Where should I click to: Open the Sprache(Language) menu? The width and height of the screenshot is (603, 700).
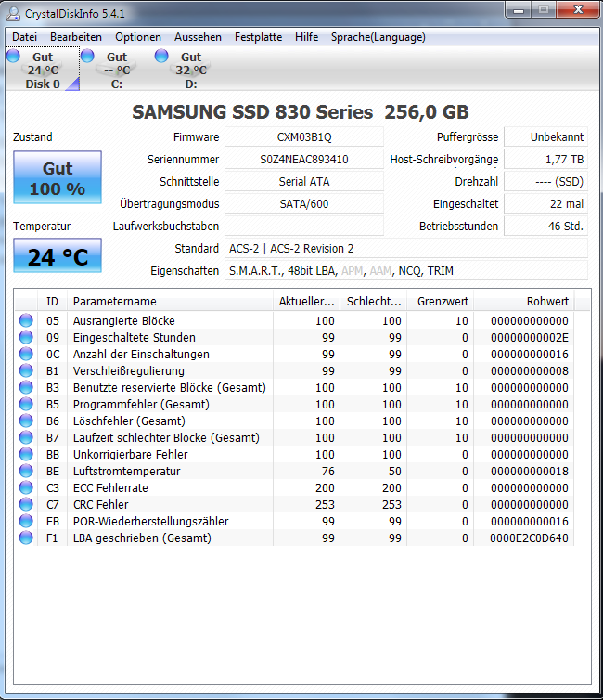coord(378,37)
